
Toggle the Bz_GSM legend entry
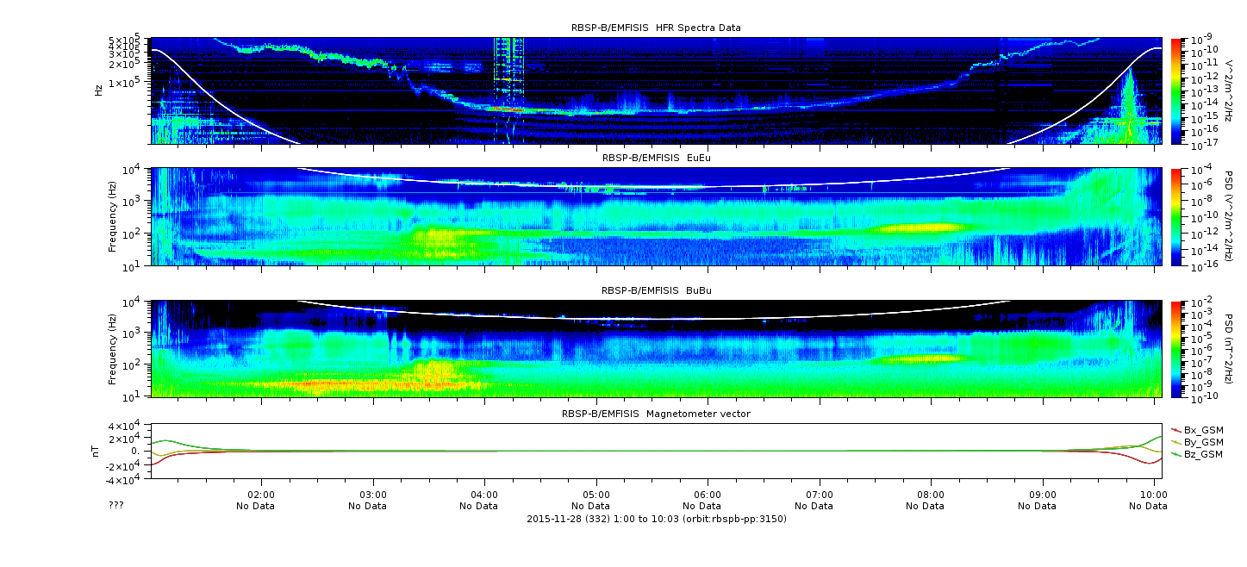1203,454
